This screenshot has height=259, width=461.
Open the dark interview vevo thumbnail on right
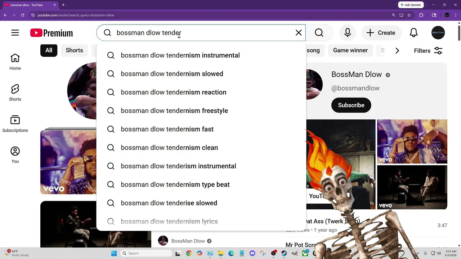pyautogui.click(x=412, y=187)
